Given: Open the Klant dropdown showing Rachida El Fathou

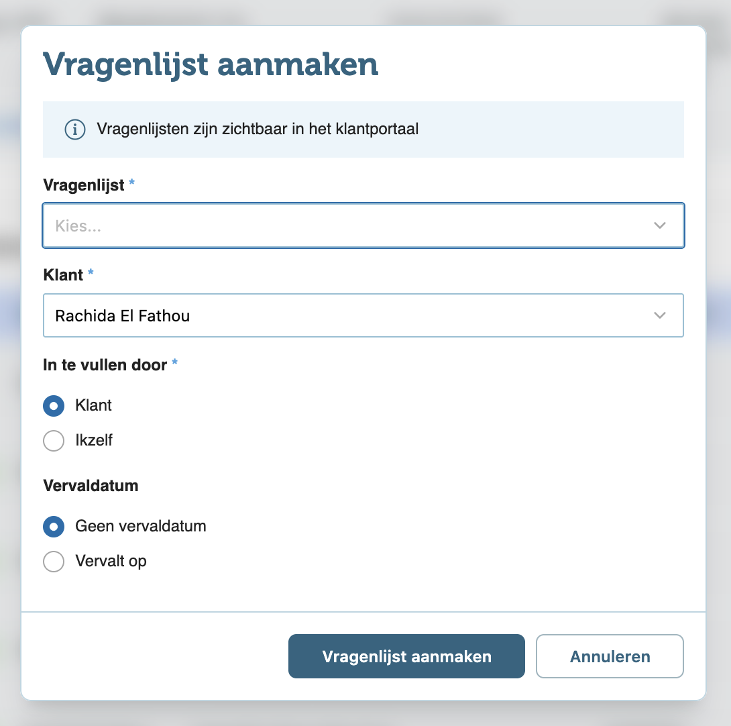Looking at the screenshot, I should 363,315.
